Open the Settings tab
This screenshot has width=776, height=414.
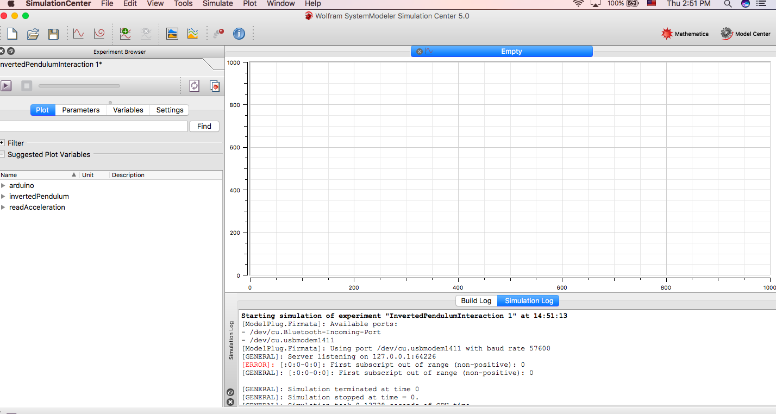coord(170,110)
